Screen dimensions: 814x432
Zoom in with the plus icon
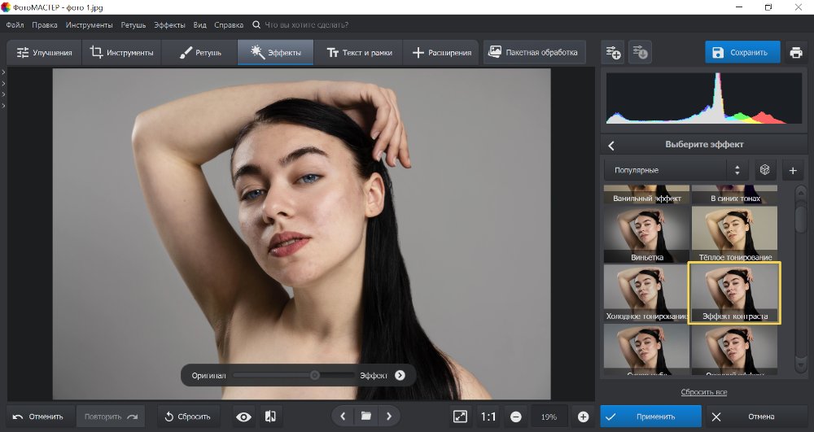tap(583, 417)
